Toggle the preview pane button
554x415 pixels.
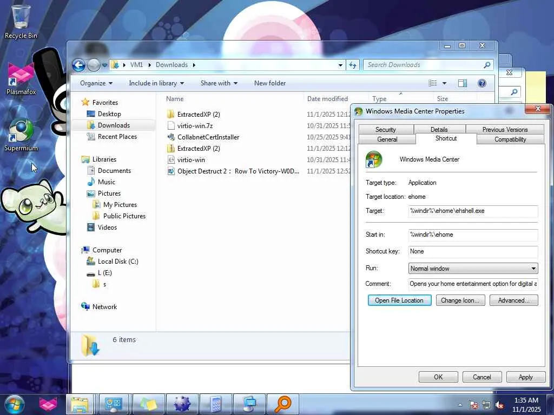coord(462,83)
